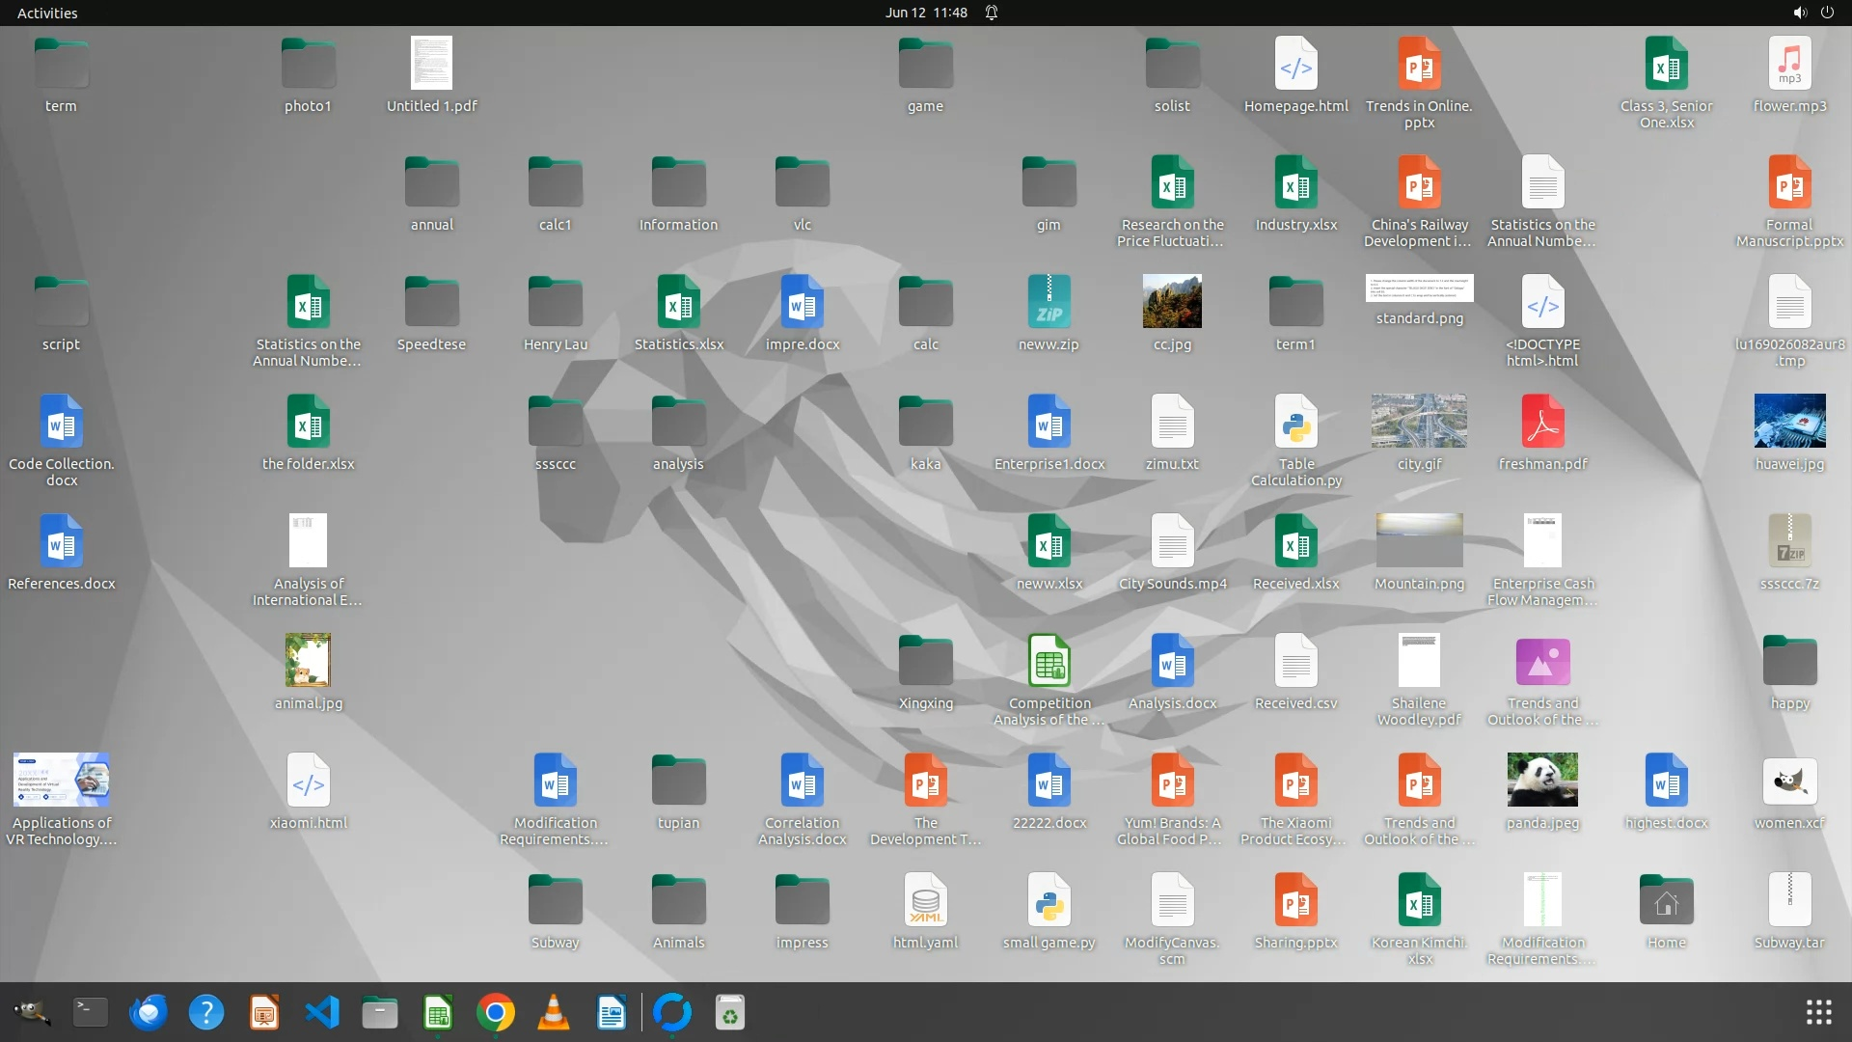Open Visual Studio Code in dock
Viewport: 1852px width, 1042px height.
[x=322, y=1012]
